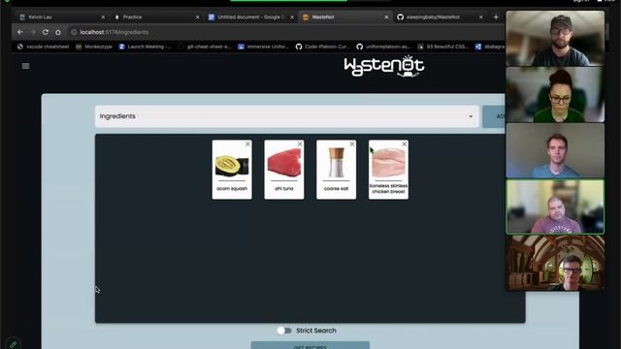The width and height of the screenshot is (621, 349).
Task: Click the browser forward arrow
Action: [x=33, y=32]
